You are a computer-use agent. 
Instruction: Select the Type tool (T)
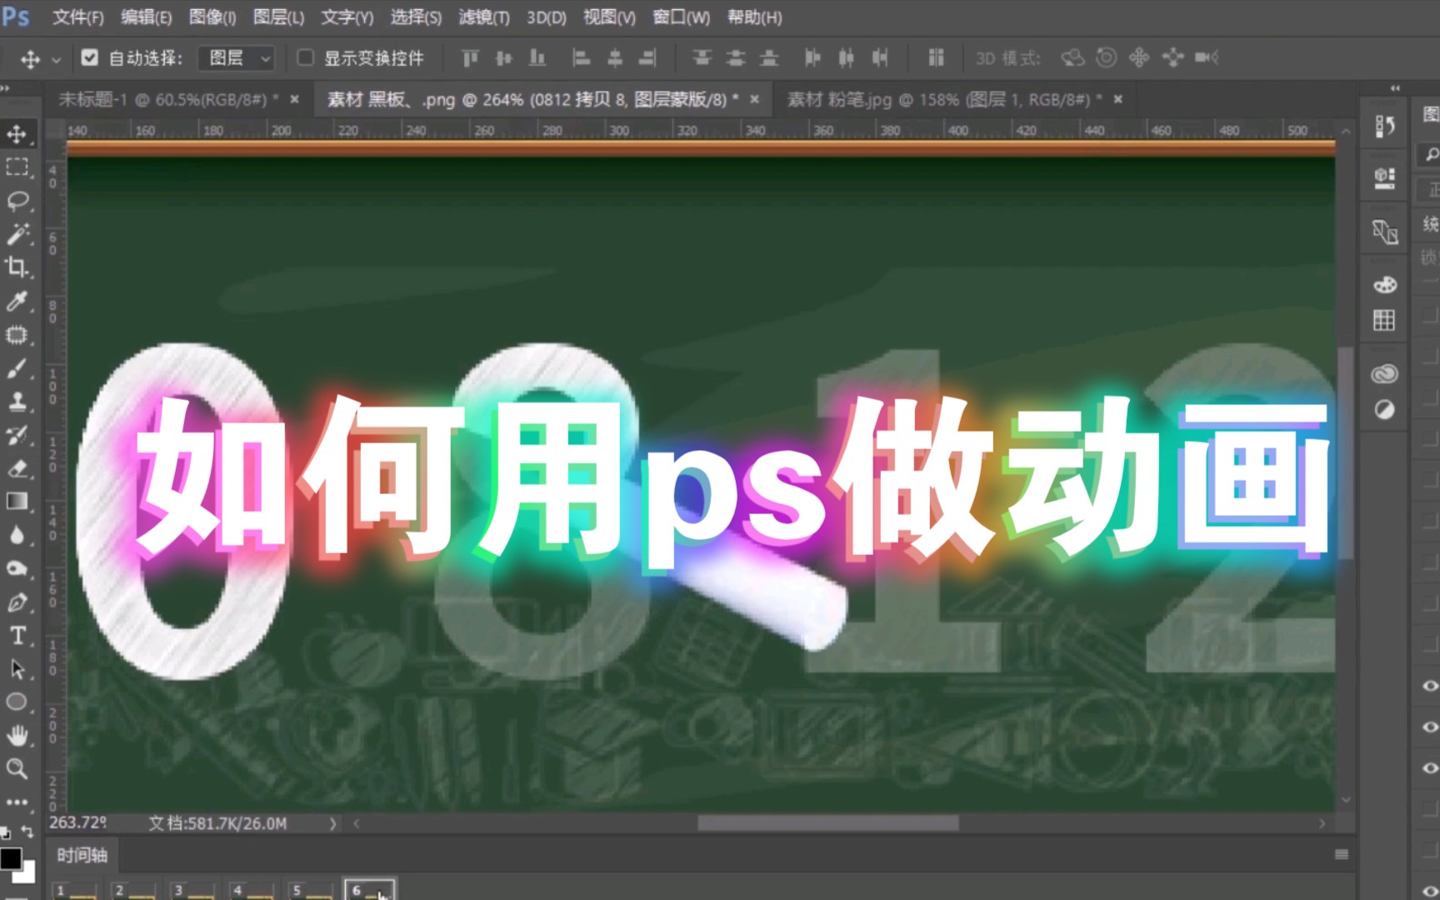(x=17, y=635)
